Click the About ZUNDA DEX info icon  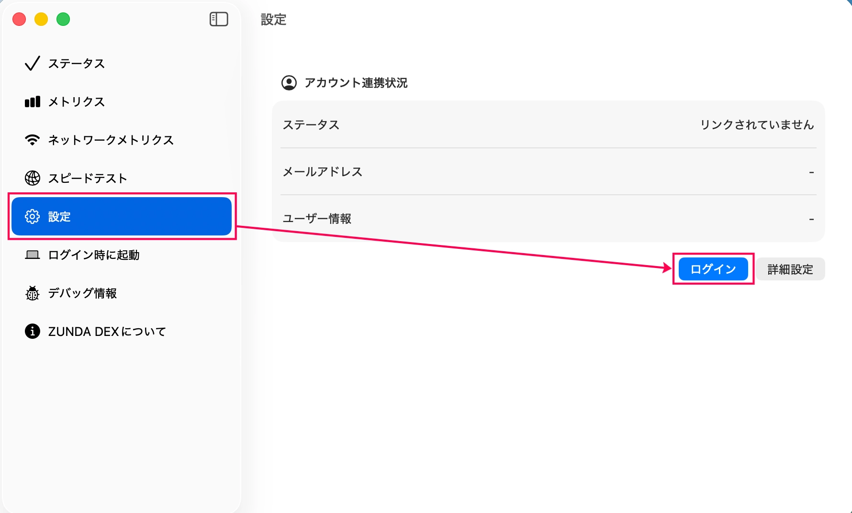[32, 331]
